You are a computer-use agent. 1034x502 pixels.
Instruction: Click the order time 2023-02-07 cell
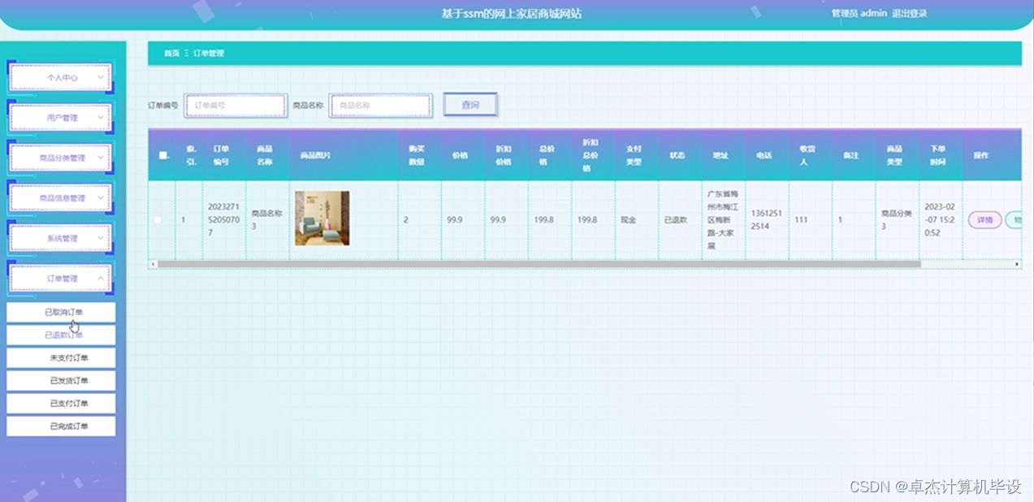pos(940,219)
